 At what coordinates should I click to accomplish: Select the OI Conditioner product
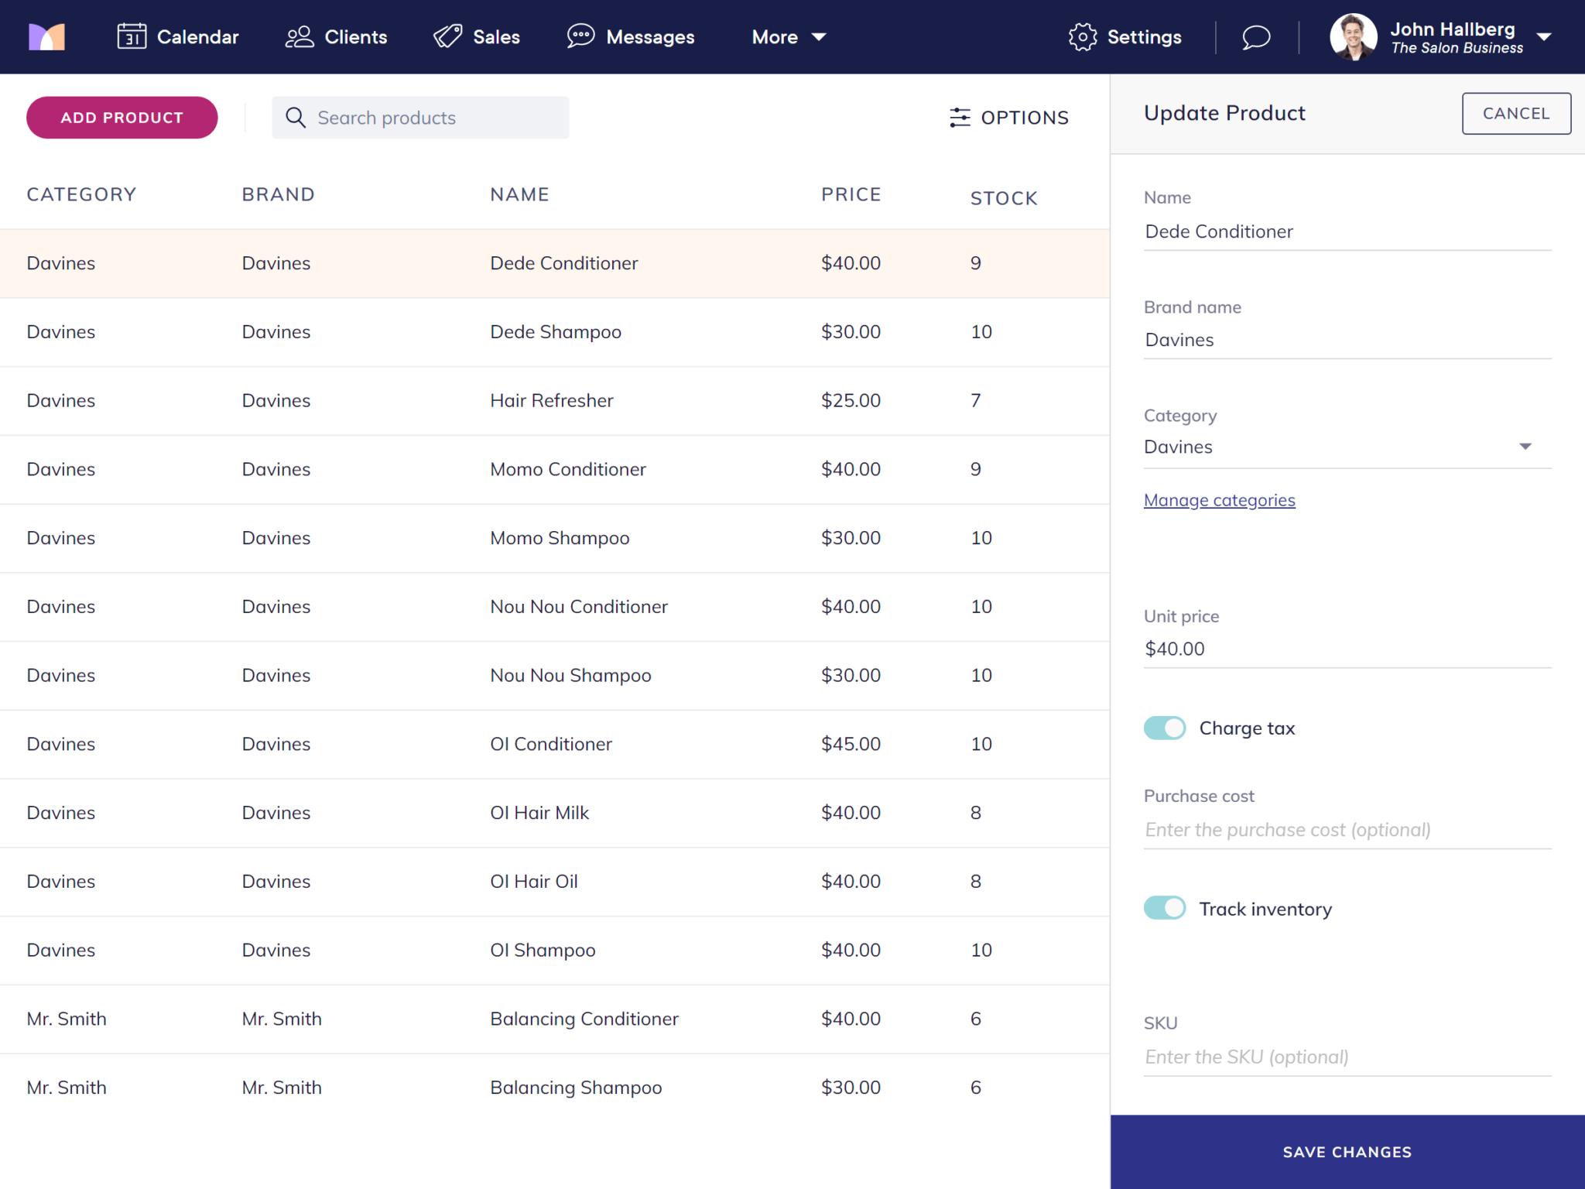(x=555, y=745)
